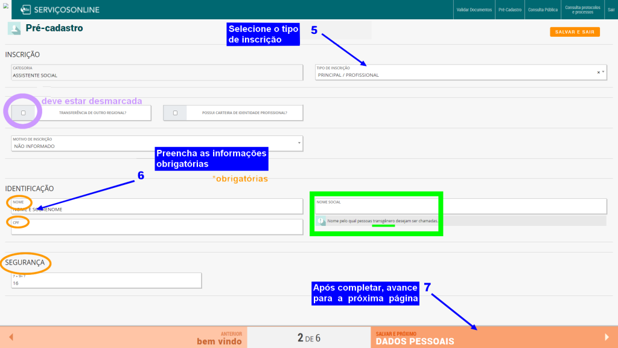
Task: Go back to Anterior bem vindo
Action: 217,338
